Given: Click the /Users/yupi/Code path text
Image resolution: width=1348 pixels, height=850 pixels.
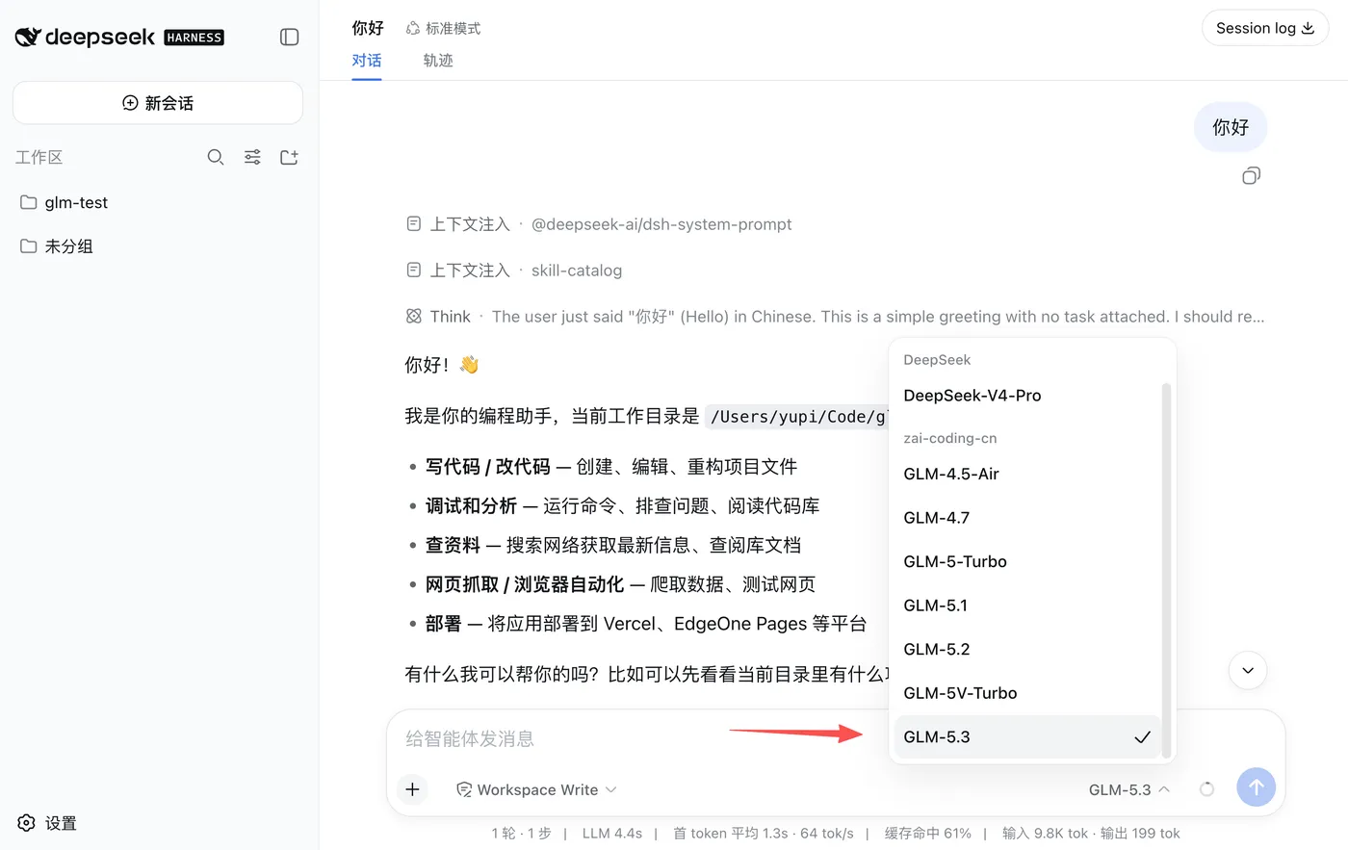Looking at the screenshot, I should [x=796, y=417].
